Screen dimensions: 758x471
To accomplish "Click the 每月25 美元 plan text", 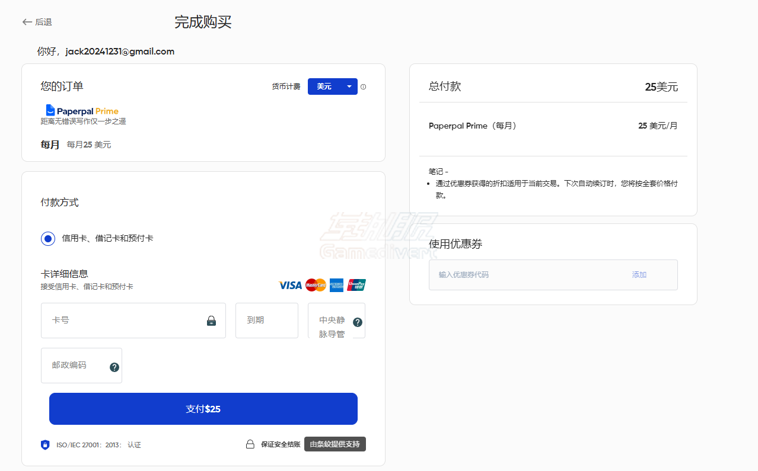I will tap(89, 145).
